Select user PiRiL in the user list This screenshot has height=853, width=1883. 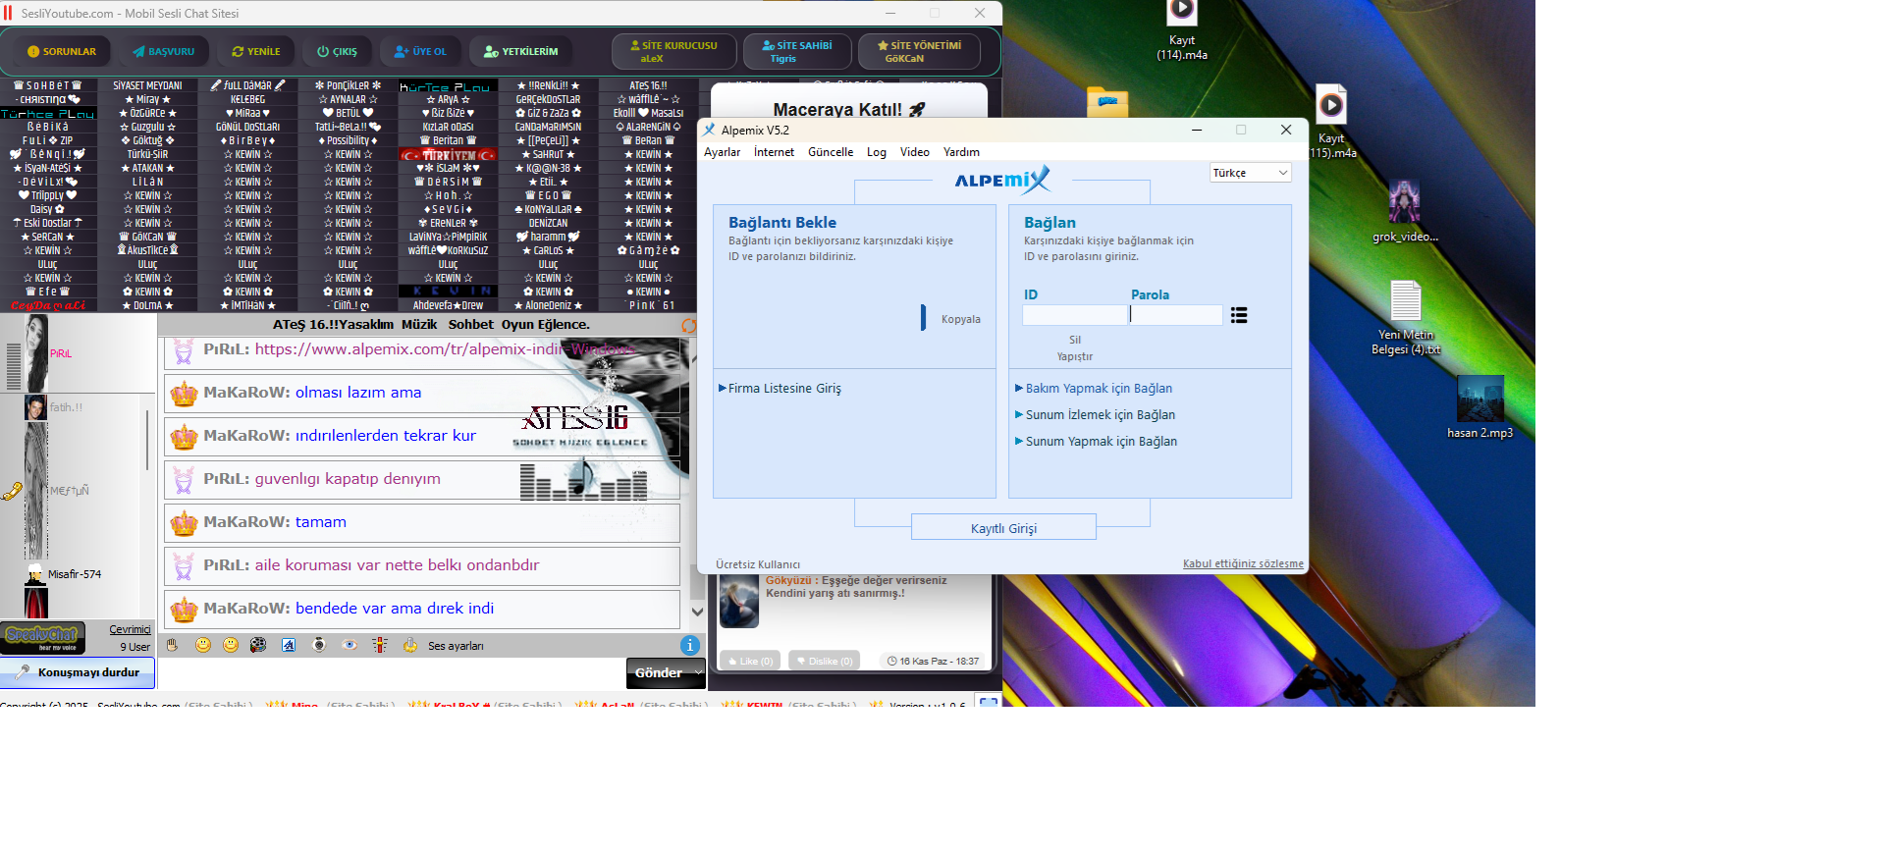click(x=61, y=353)
